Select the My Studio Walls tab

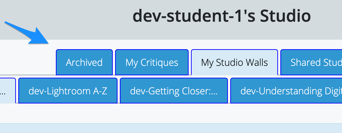[x=234, y=62]
